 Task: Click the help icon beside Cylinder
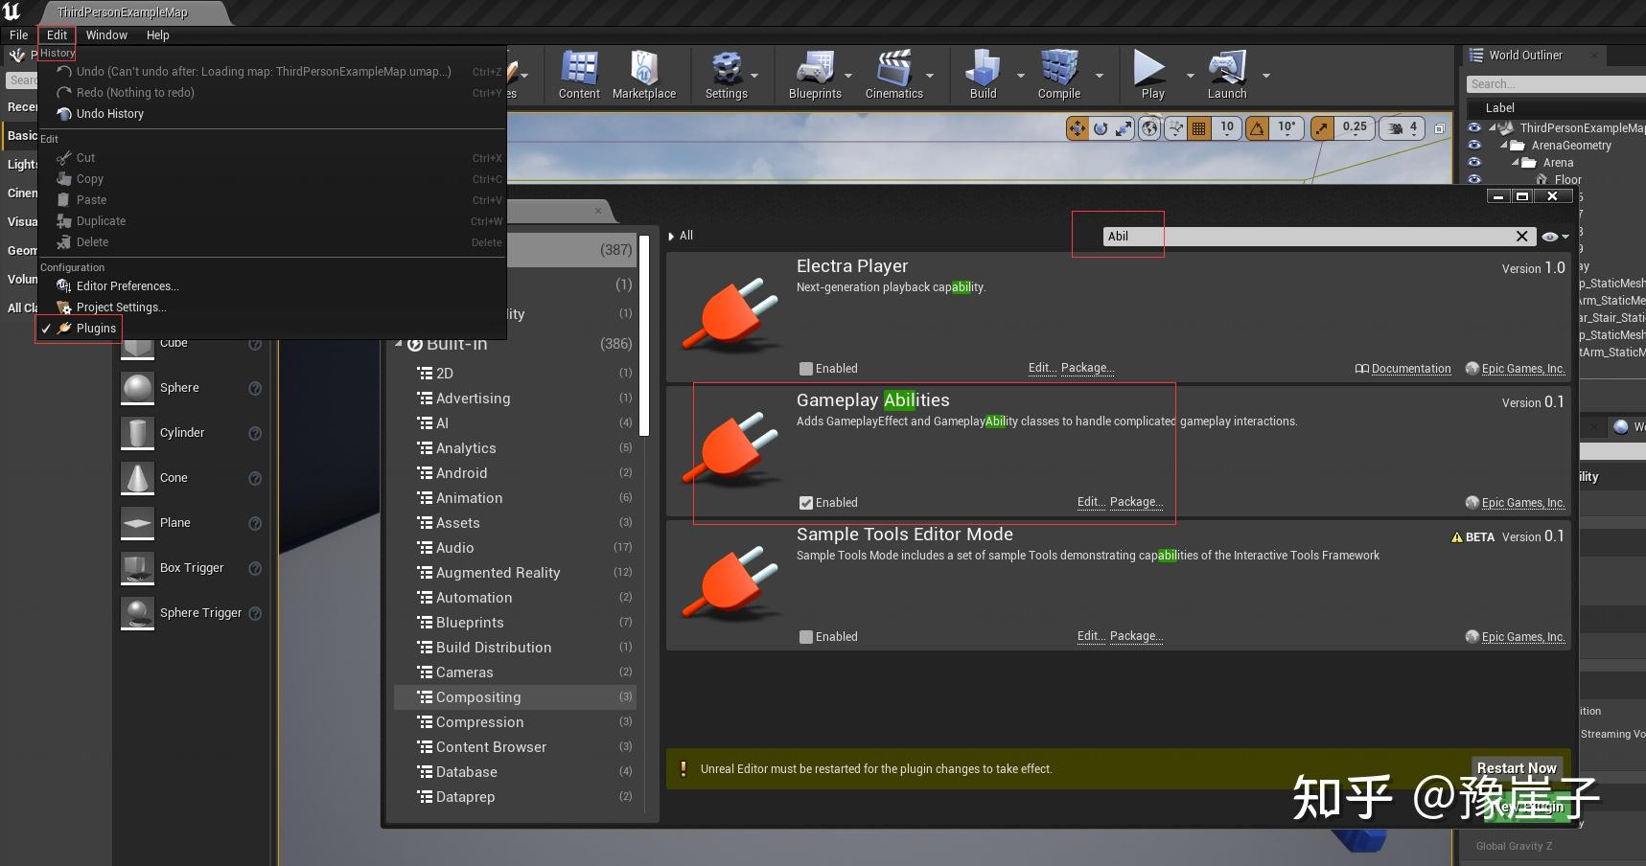tap(255, 433)
